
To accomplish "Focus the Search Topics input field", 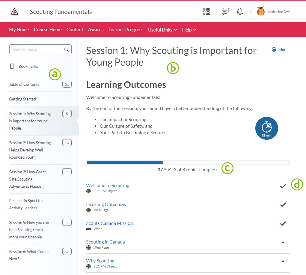I will [x=37, y=49].
